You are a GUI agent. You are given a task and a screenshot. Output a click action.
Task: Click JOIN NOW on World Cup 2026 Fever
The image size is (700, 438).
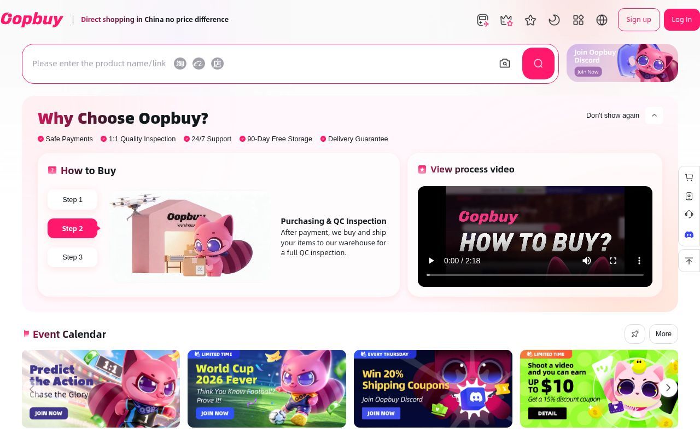[x=215, y=413]
